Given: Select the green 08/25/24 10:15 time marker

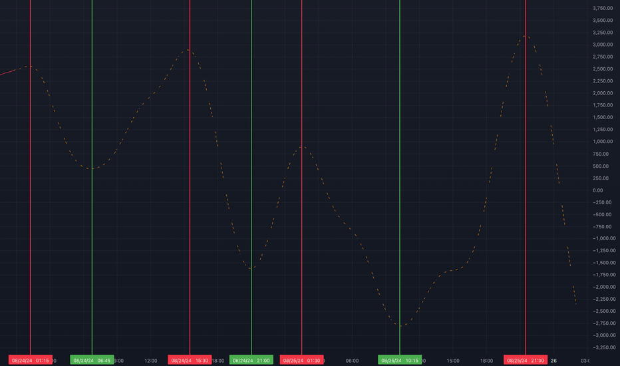Looking at the screenshot, I should coord(400,360).
